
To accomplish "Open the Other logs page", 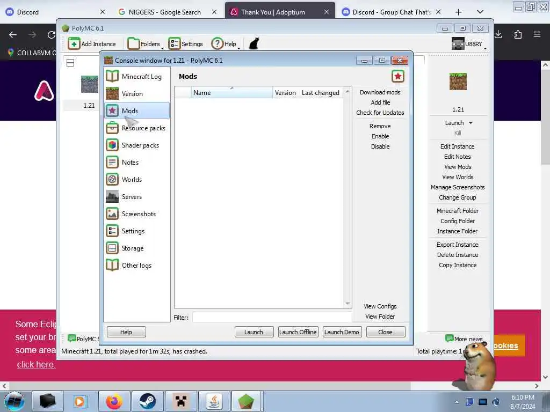I will (137, 265).
